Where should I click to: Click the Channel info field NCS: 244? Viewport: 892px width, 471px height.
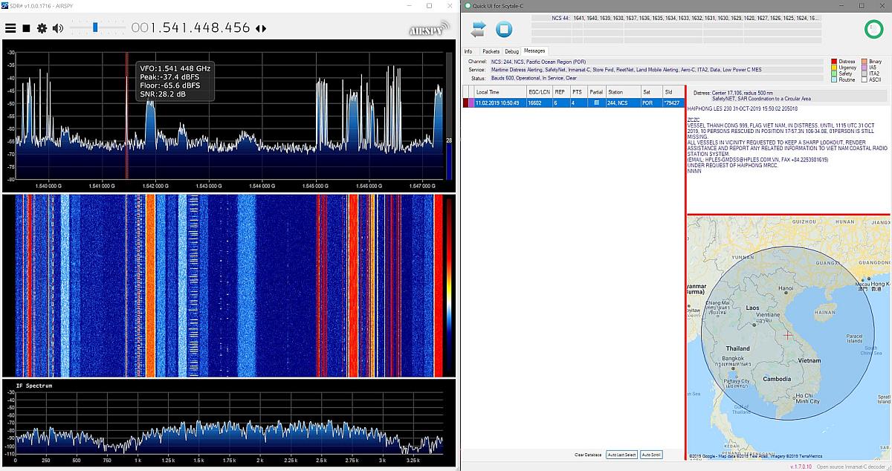coord(658,62)
